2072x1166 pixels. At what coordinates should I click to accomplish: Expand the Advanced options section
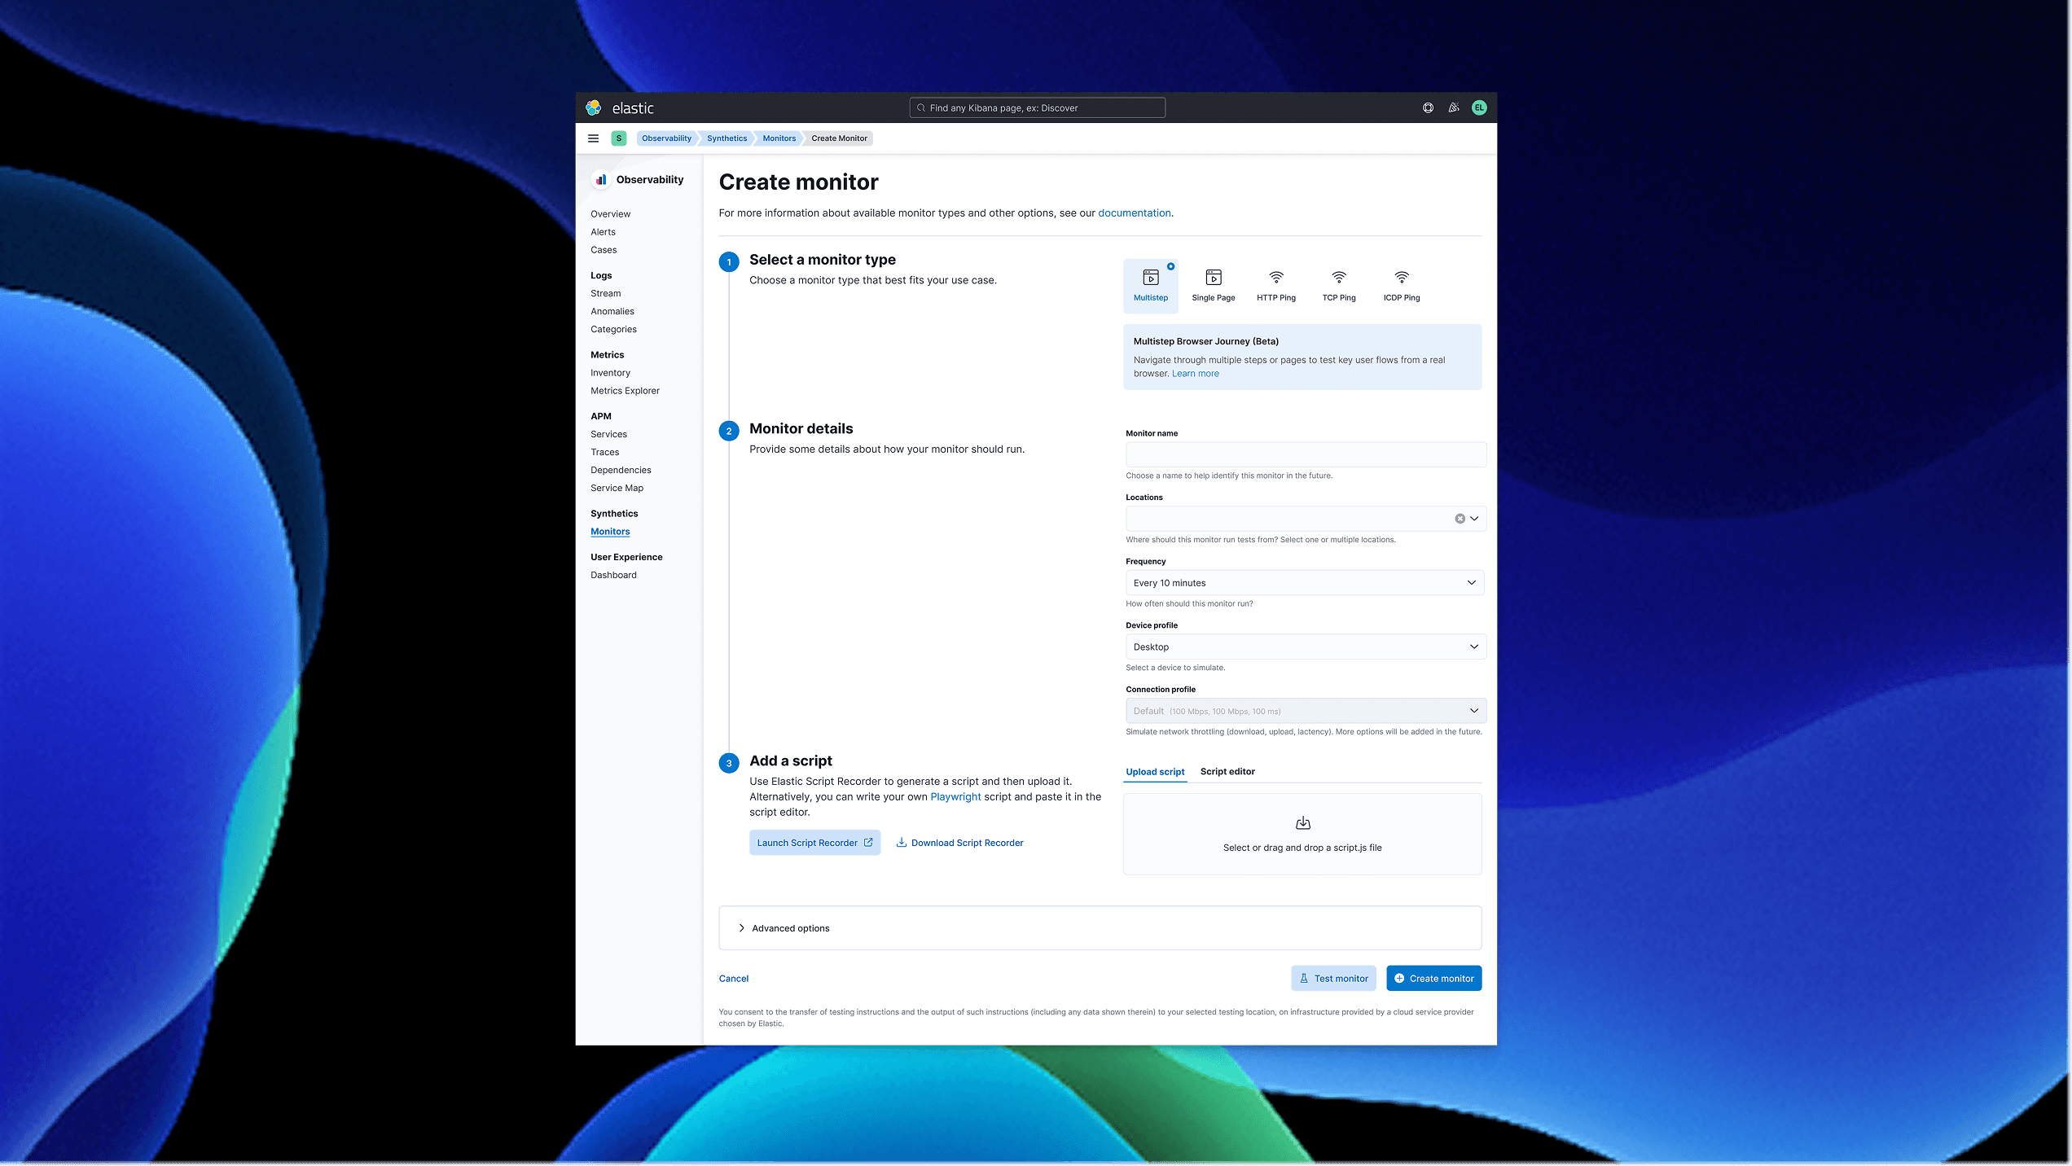(789, 928)
